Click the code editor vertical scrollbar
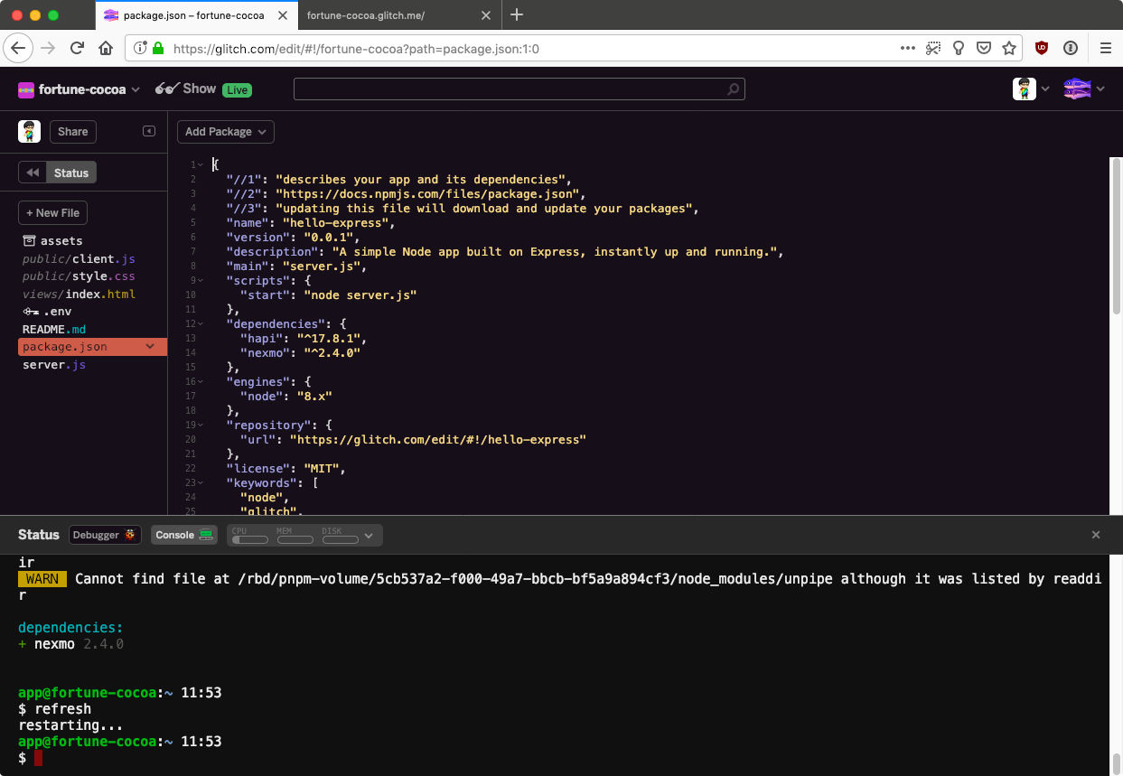This screenshot has width=1123, height=776. 1117,237
